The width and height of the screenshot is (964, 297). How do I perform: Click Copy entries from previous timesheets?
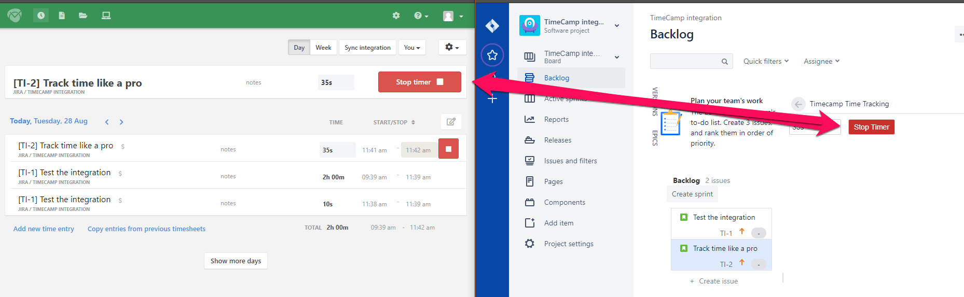coord(146,229)
